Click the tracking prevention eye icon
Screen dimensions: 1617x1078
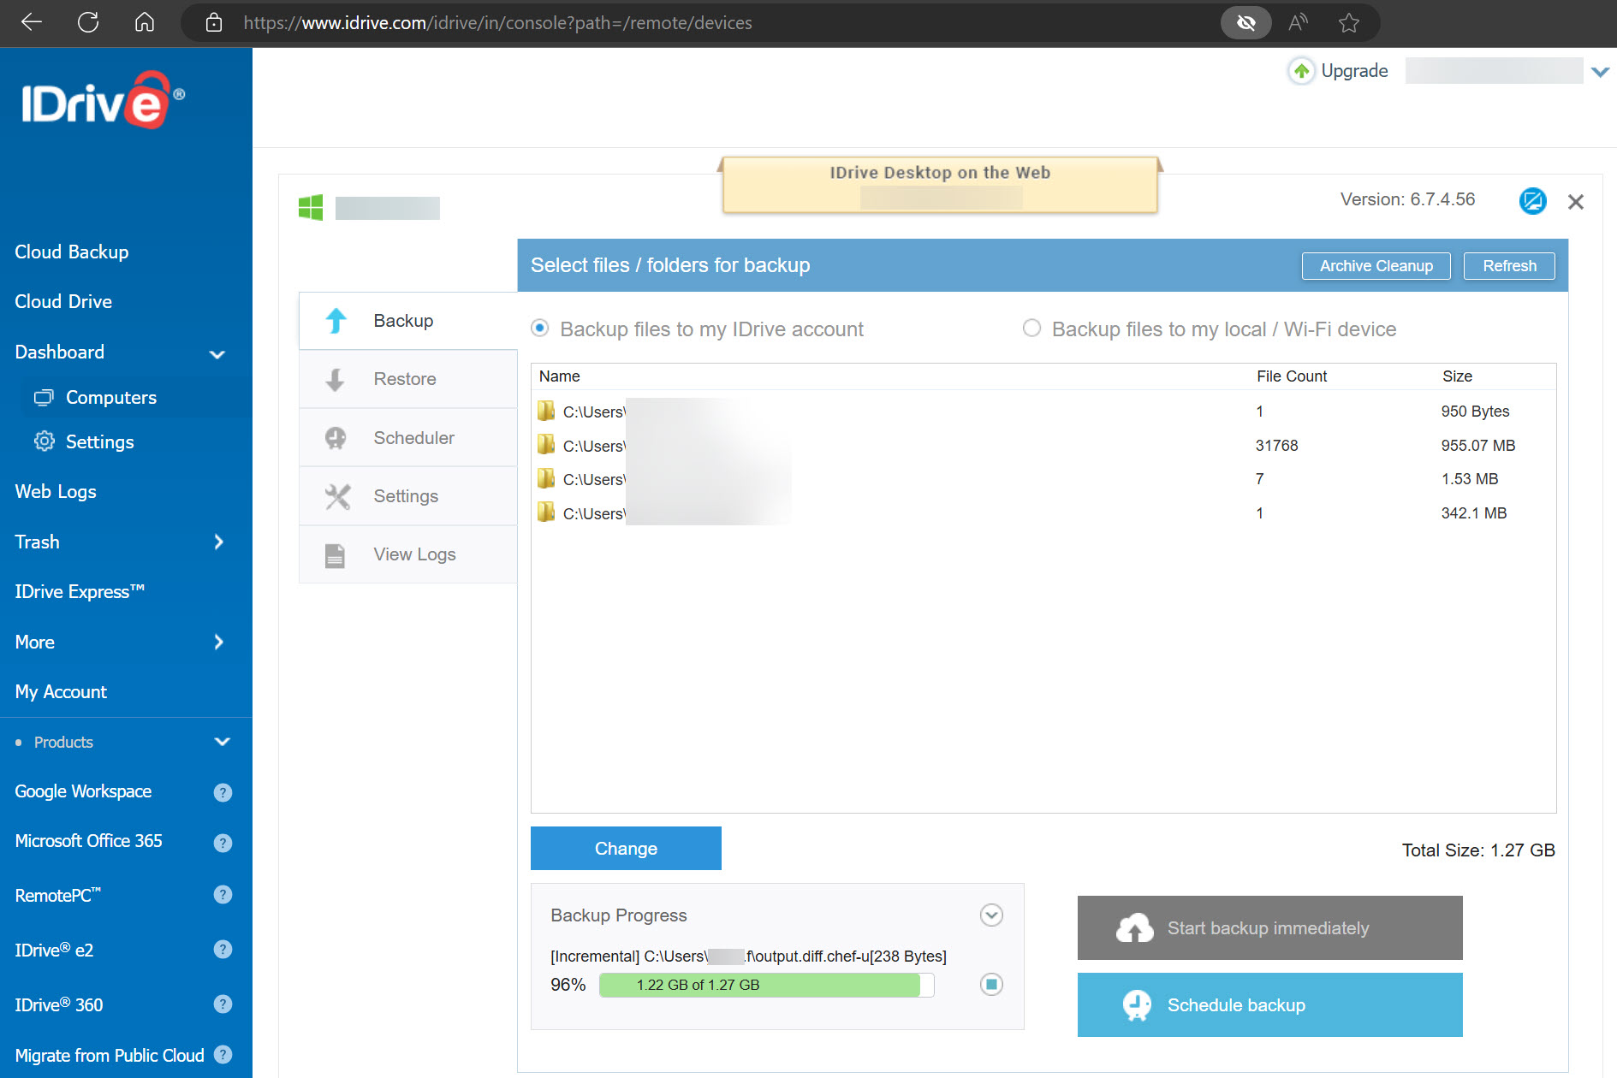point(1246,23)
